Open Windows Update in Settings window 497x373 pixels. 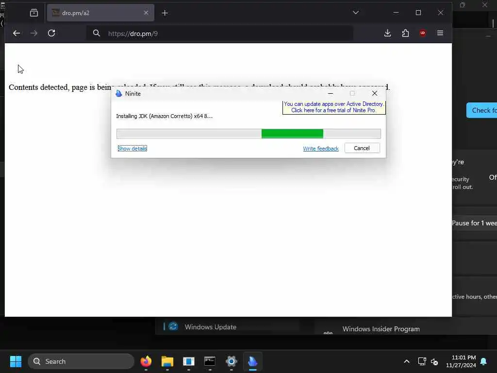click(x=211, y=327)
